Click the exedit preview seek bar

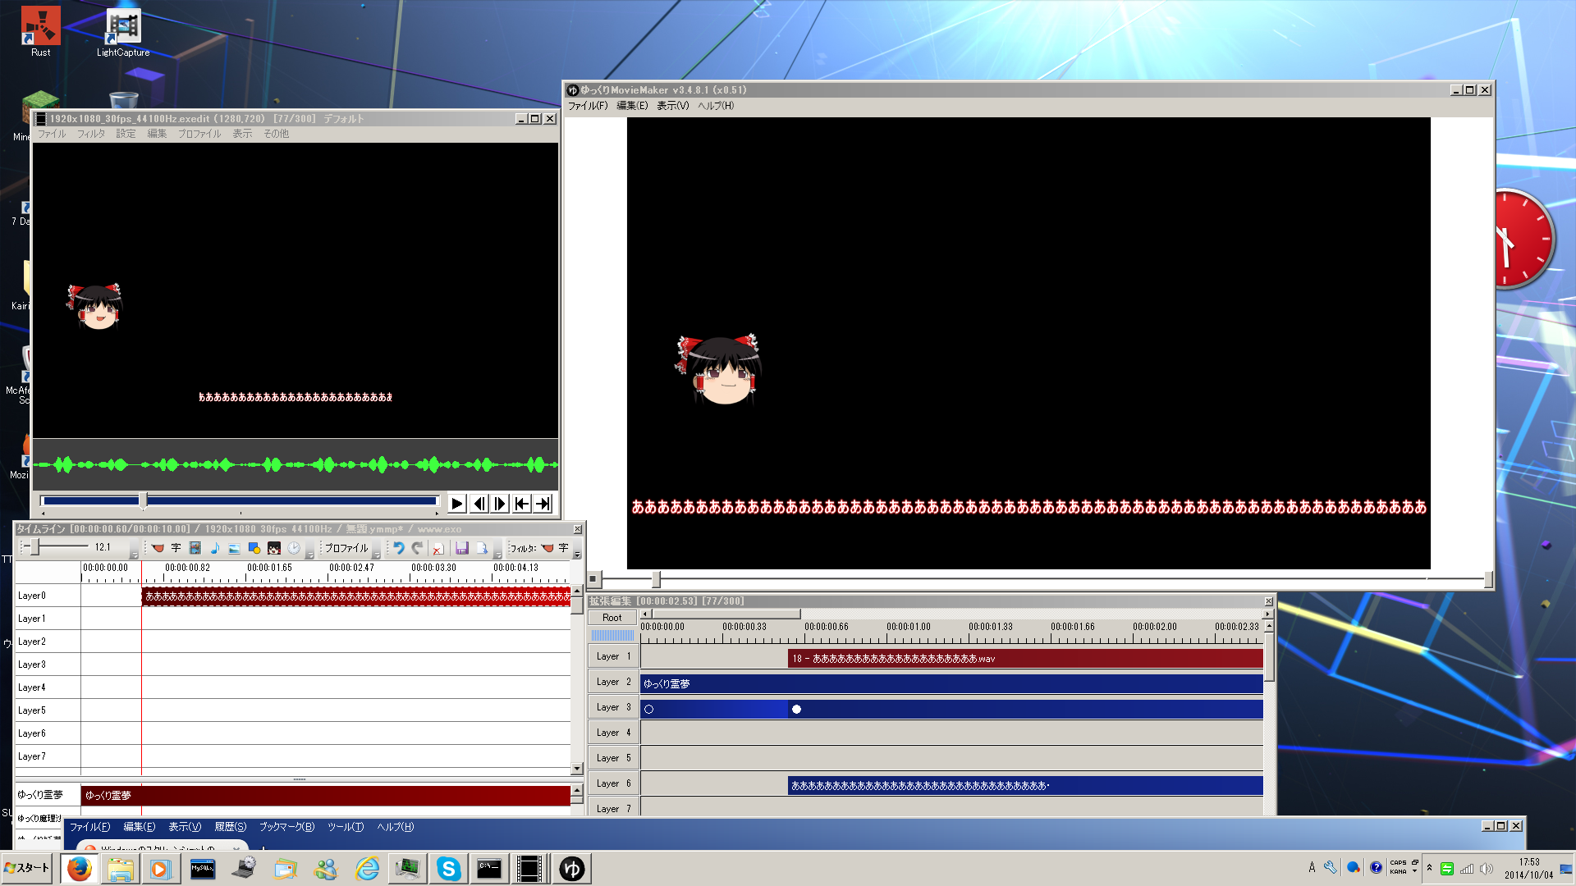click(240, 500)
